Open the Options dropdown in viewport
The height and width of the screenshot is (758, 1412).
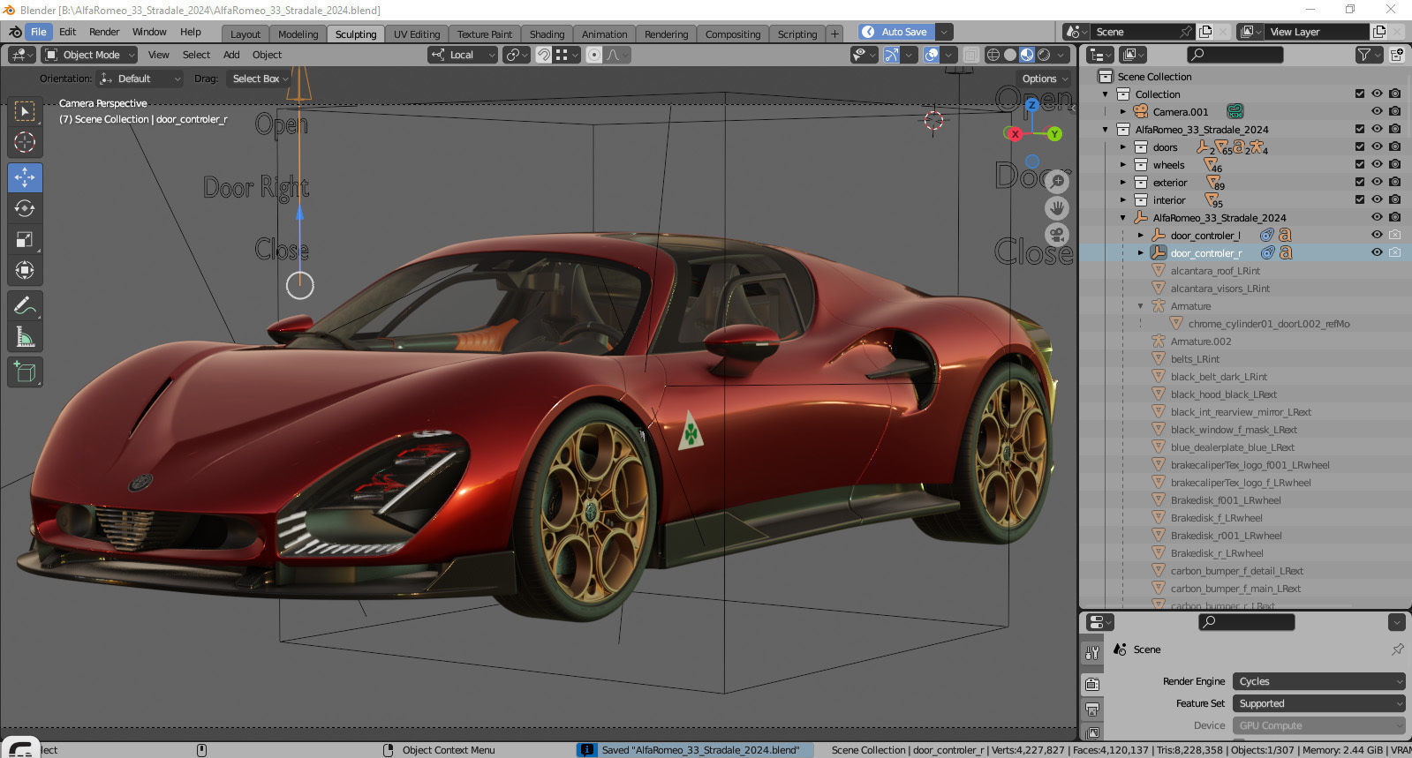(x=1045, y=79)
